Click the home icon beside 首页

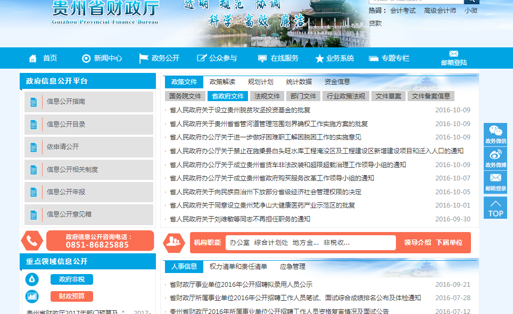33,59
